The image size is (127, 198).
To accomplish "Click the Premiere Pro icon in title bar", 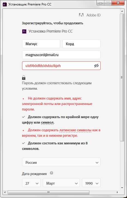I will (x=5, y=4).
